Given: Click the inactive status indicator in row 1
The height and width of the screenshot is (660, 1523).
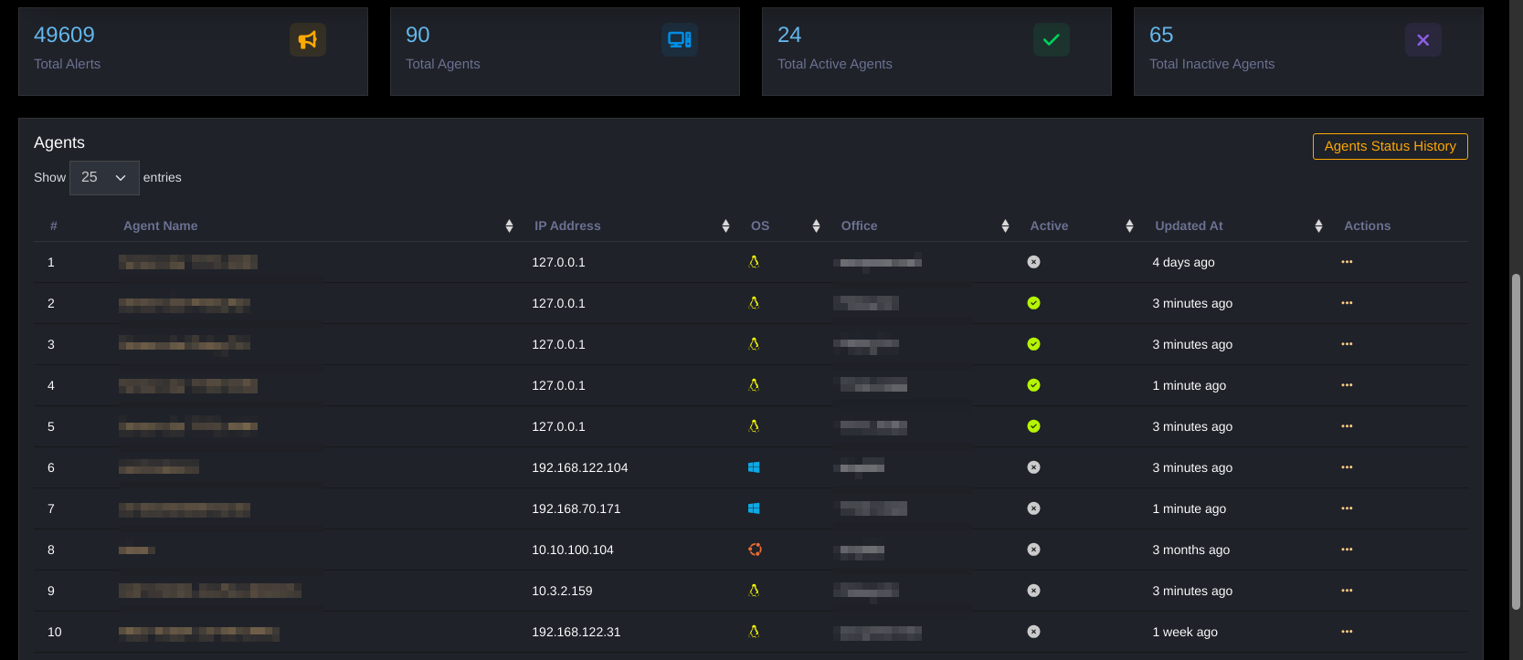Looking at the screenshot, I should coord(1033,262).
